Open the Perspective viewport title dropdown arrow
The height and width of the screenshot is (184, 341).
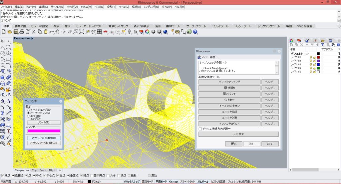pyautogui.click(x=32, y=38)
